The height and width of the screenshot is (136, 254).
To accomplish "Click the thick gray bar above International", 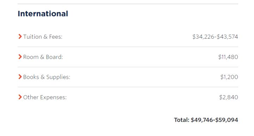I will pos(128,4).
